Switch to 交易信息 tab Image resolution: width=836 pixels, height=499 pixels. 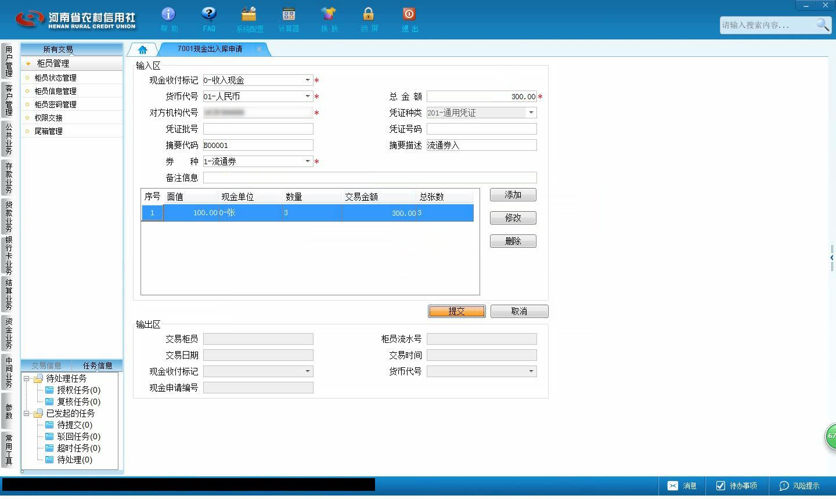(x=46, y=366)
